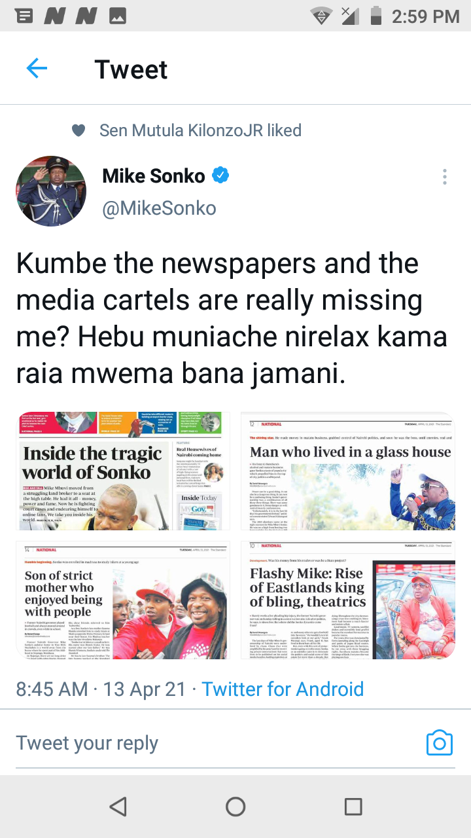Open the Twitter for Android link
The image size is (471, 838).
[283, 689]
